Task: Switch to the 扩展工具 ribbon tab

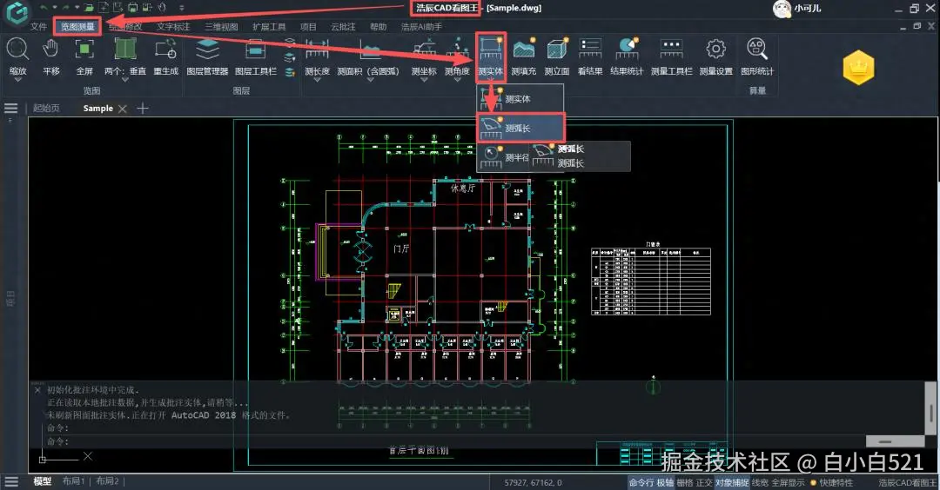Action: point(269,27)
